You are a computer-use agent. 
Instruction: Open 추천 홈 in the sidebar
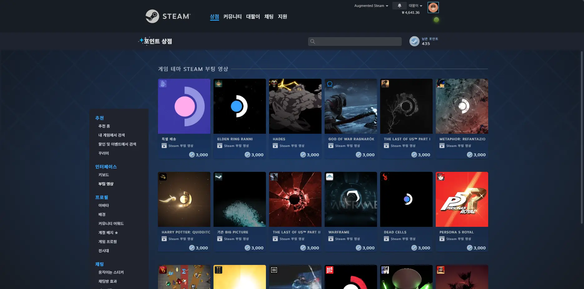click(x=104, y=126)
